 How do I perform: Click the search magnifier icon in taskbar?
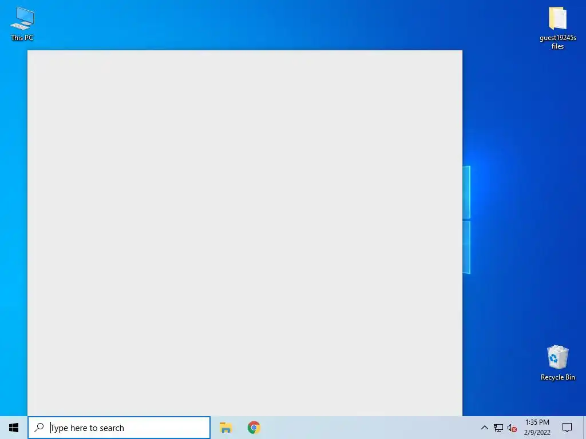[x=39, y=428]
